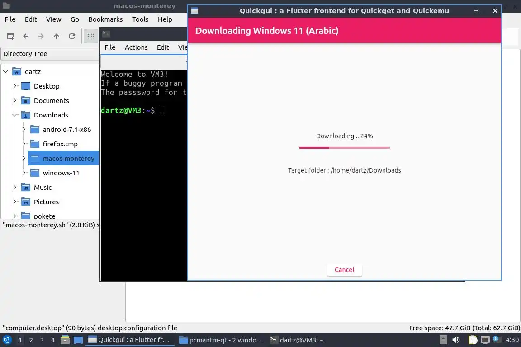This screenshot has width=521, height=347.
Task: Reload the current folder
Action: pos(72,36)
